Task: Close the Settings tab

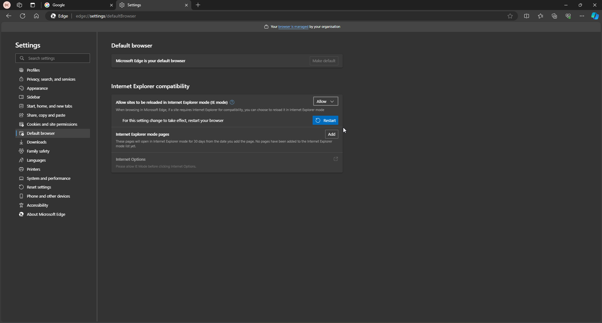Action: tap(186, 5)
